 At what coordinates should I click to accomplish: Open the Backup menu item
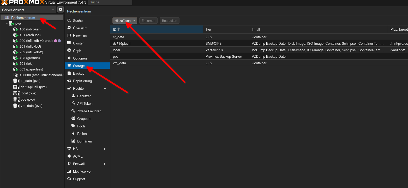pyautogui.click(x=87, y=73)
